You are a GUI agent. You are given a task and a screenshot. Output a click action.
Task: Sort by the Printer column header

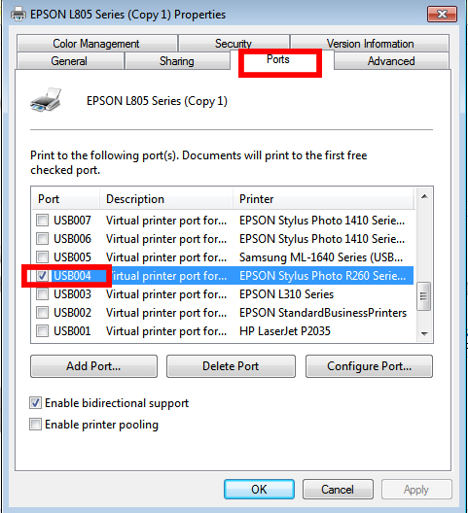pos(323,198)
